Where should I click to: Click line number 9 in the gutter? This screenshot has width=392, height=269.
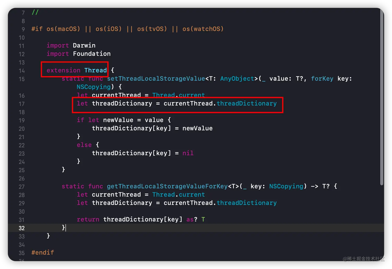(x=23, y=29)
